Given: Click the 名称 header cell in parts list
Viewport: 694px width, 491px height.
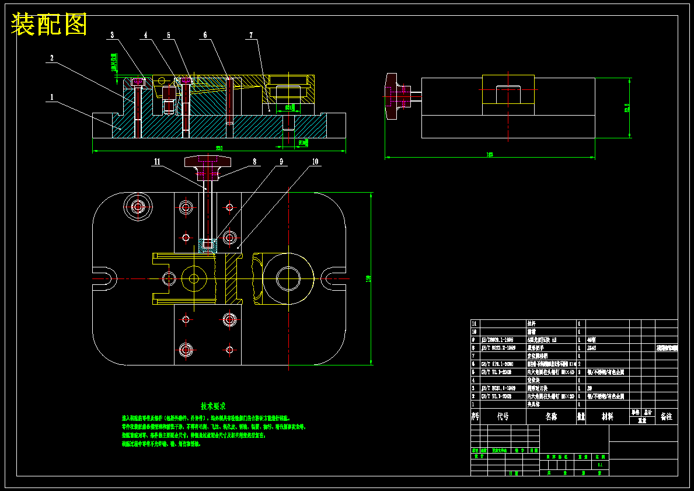Looking at the screenshot, I should click(x=551, y=417).
